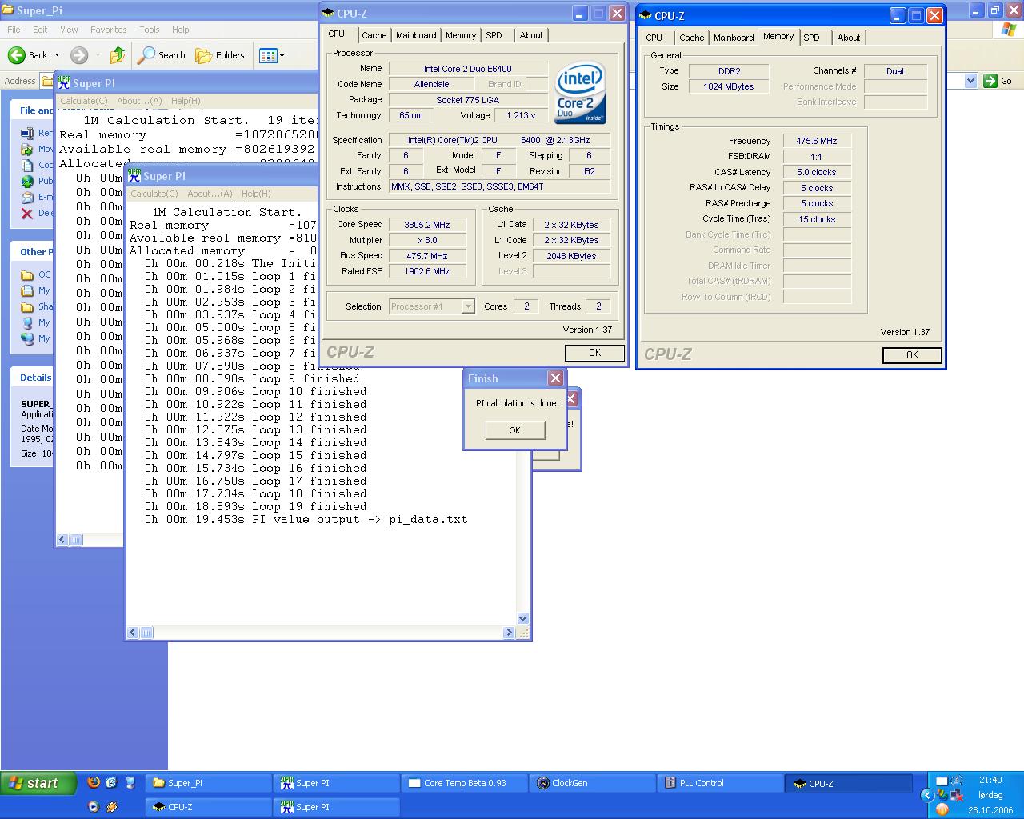Launch Windows Media Player from Quick Launch

point(94,807)
